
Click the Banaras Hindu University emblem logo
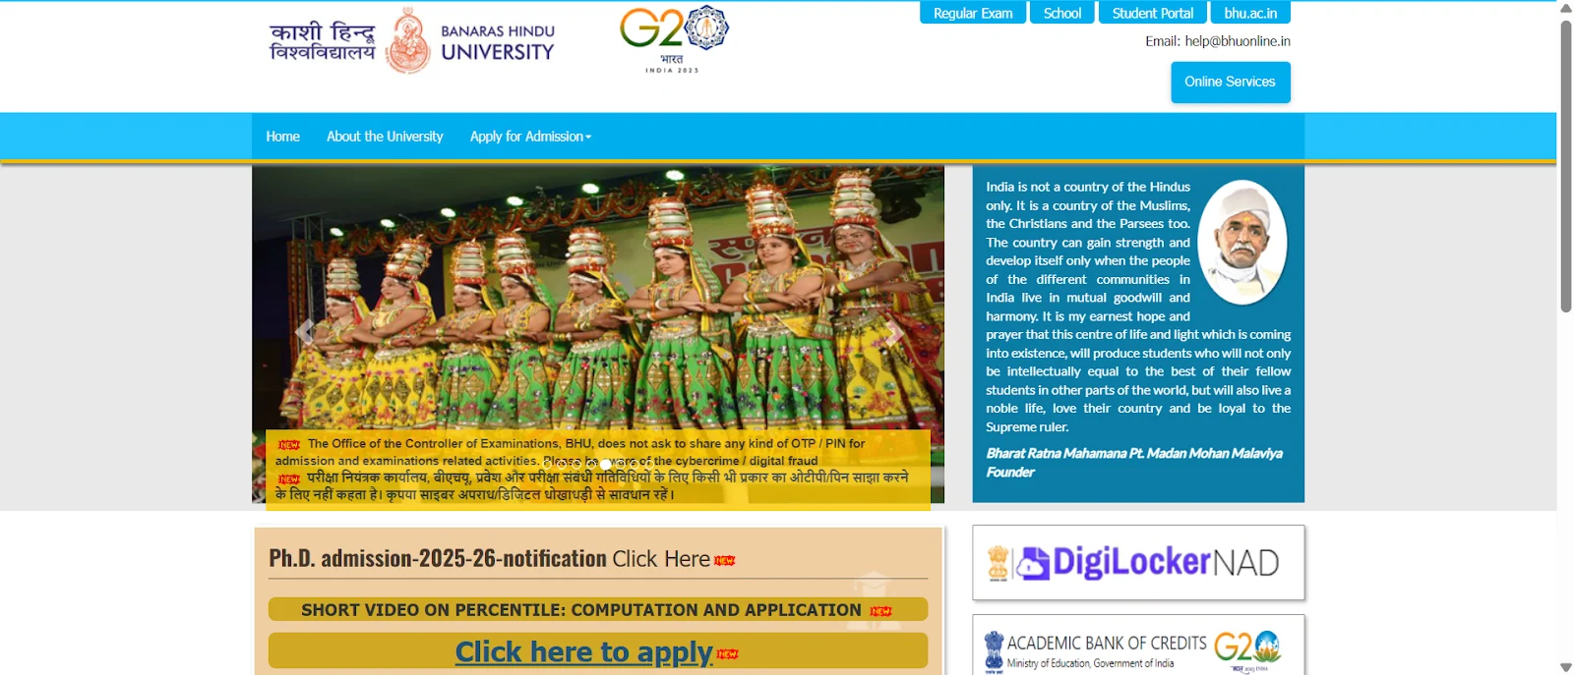point(407,41)
